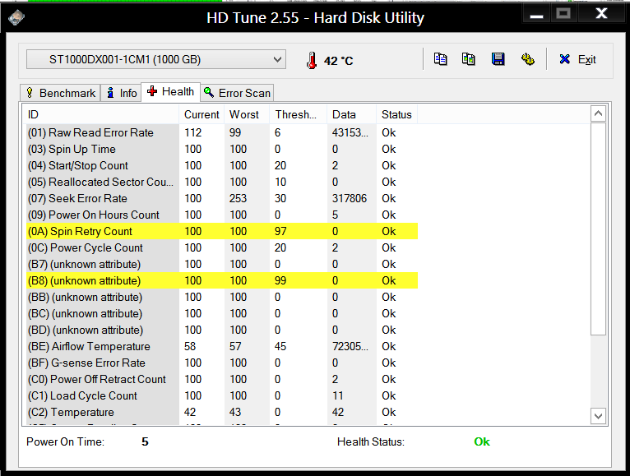This screenshot has width=630, height=476.
Task: Close the HD Tune window
Action: click(601, 14)
